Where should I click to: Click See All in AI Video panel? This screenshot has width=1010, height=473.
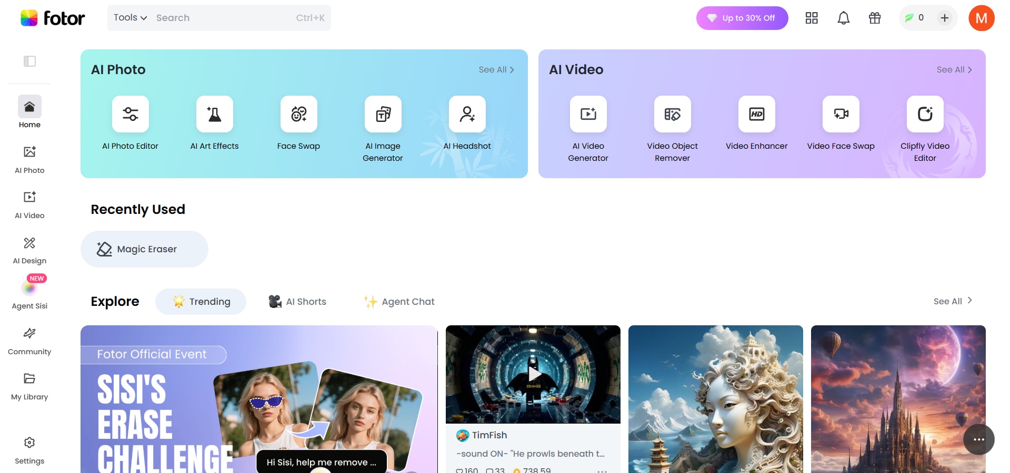954,69
